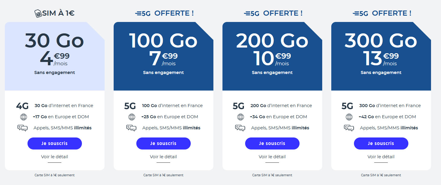This screenshot has width=441, height=185.
Task: Click the 4G network icon in the 30 Go plan
Action: [22, 106]
